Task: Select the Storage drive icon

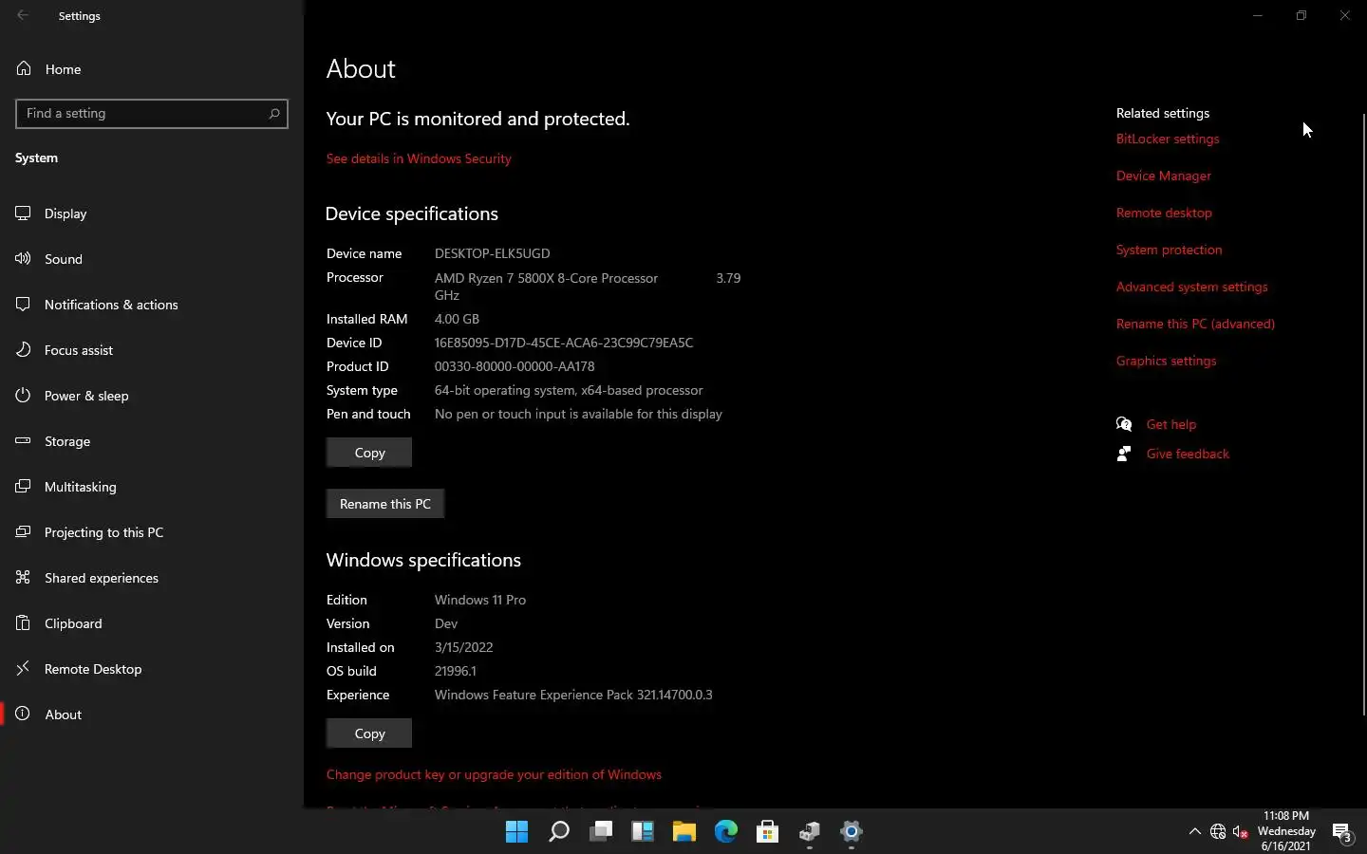Action: click(24, 440)
